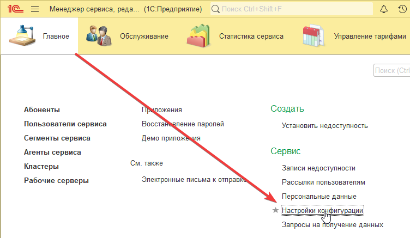
Task: Open the hamburger main menu
Action: 35,9
